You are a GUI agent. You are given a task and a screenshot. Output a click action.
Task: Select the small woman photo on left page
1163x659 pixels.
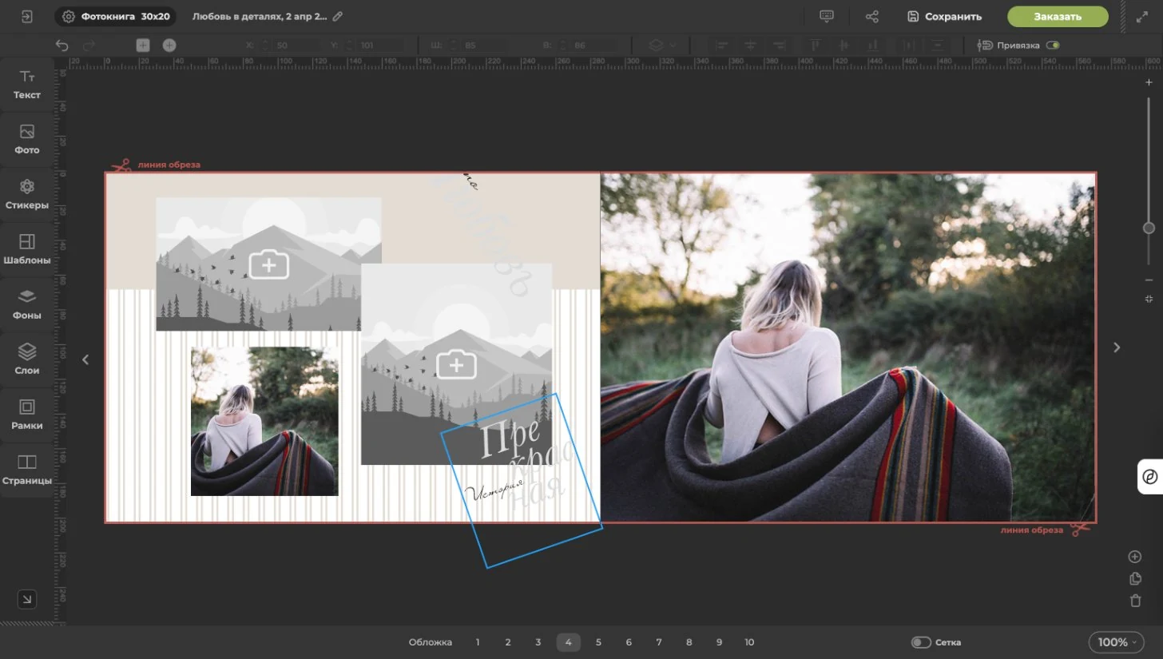coord(264,421)
